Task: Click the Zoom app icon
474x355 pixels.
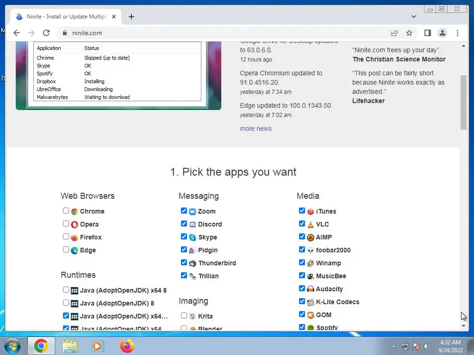Action: click(193, 212)
